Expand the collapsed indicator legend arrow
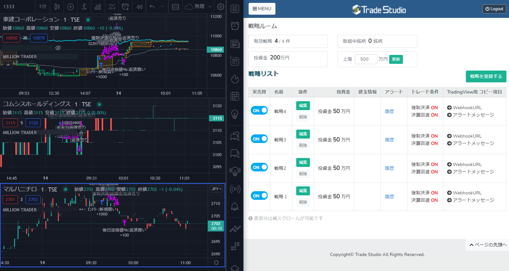 click(8, 65)
